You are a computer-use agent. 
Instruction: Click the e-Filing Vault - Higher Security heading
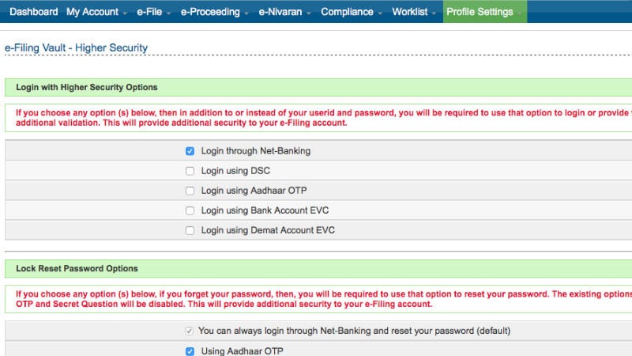76,47
